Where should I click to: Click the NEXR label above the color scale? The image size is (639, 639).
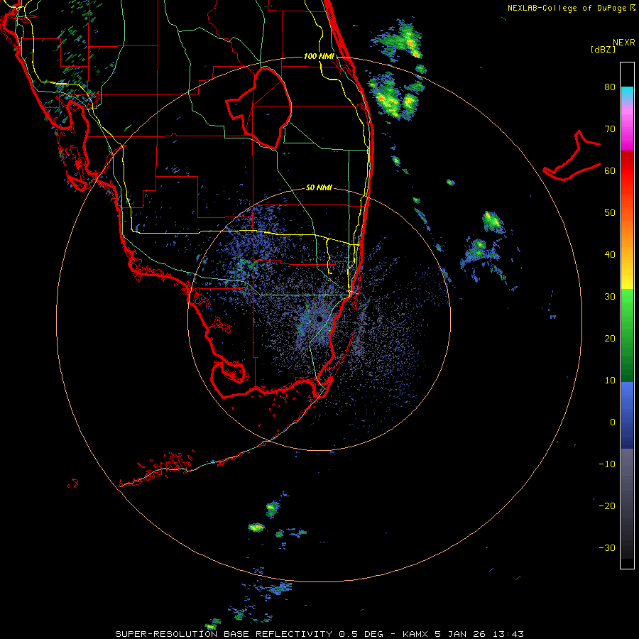tap(623, 43)
